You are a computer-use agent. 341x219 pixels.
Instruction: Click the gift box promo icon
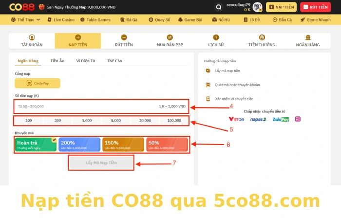(x=41, y=7)
